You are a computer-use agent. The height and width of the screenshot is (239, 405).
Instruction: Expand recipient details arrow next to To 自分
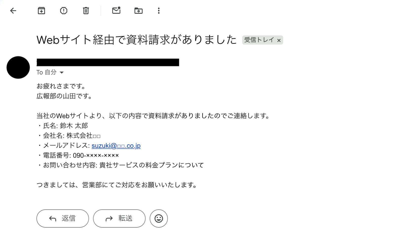click(62, 72)
